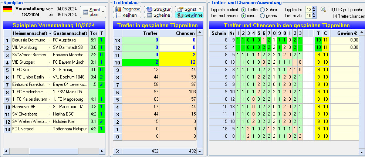Viewport: 365px width, 157px height.
Task: Click the Schein column header
Action: click(219, 33)
